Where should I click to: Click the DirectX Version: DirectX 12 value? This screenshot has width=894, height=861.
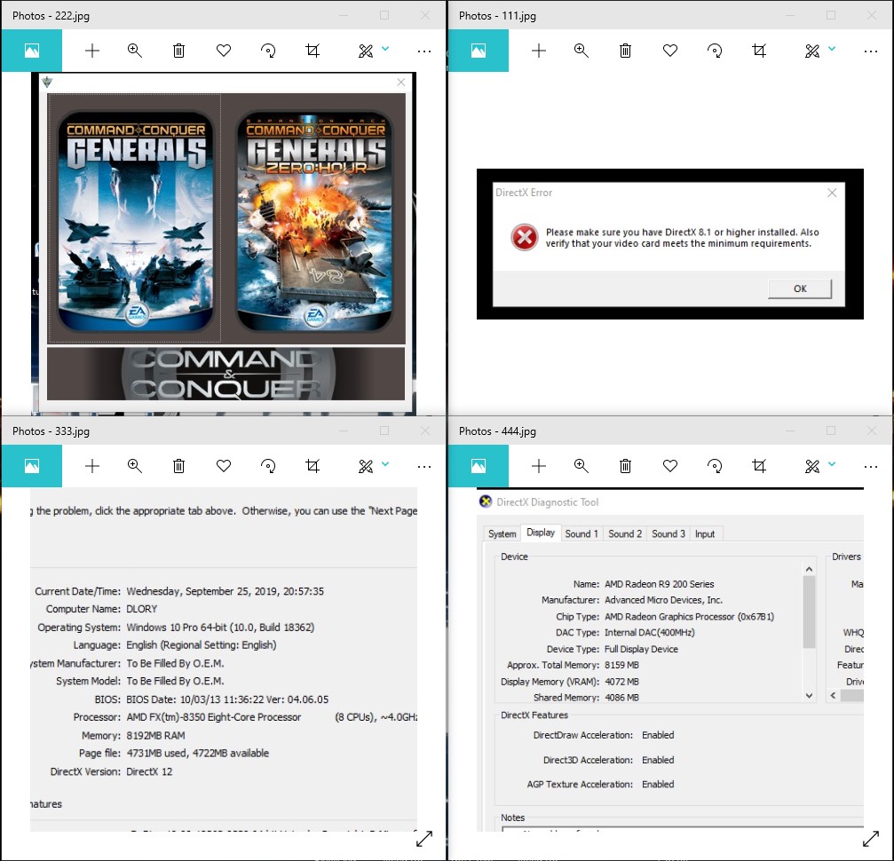(x=149, y=771)
